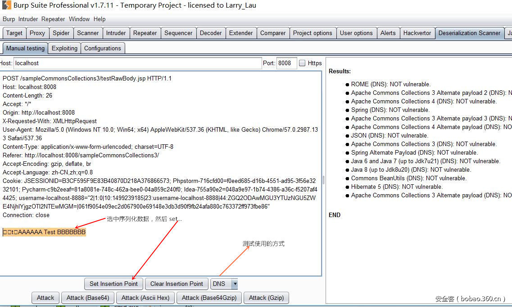Focus the Port number field

(286, 63)
